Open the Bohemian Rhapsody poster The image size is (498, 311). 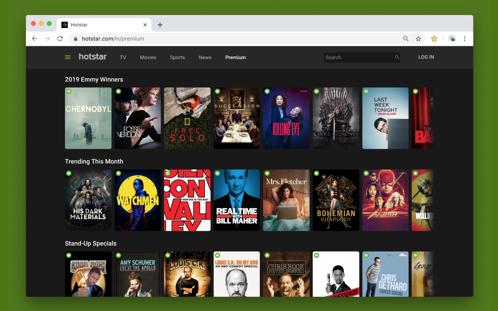tap(336, 200)
